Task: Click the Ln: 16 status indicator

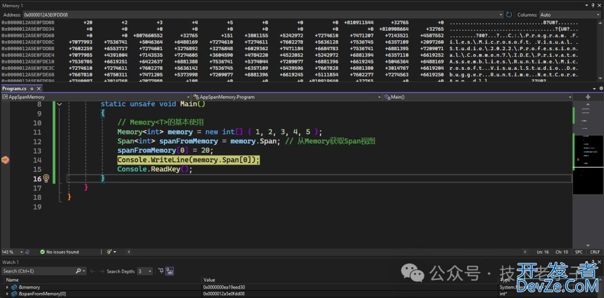Action: click(x=542, y=252)
